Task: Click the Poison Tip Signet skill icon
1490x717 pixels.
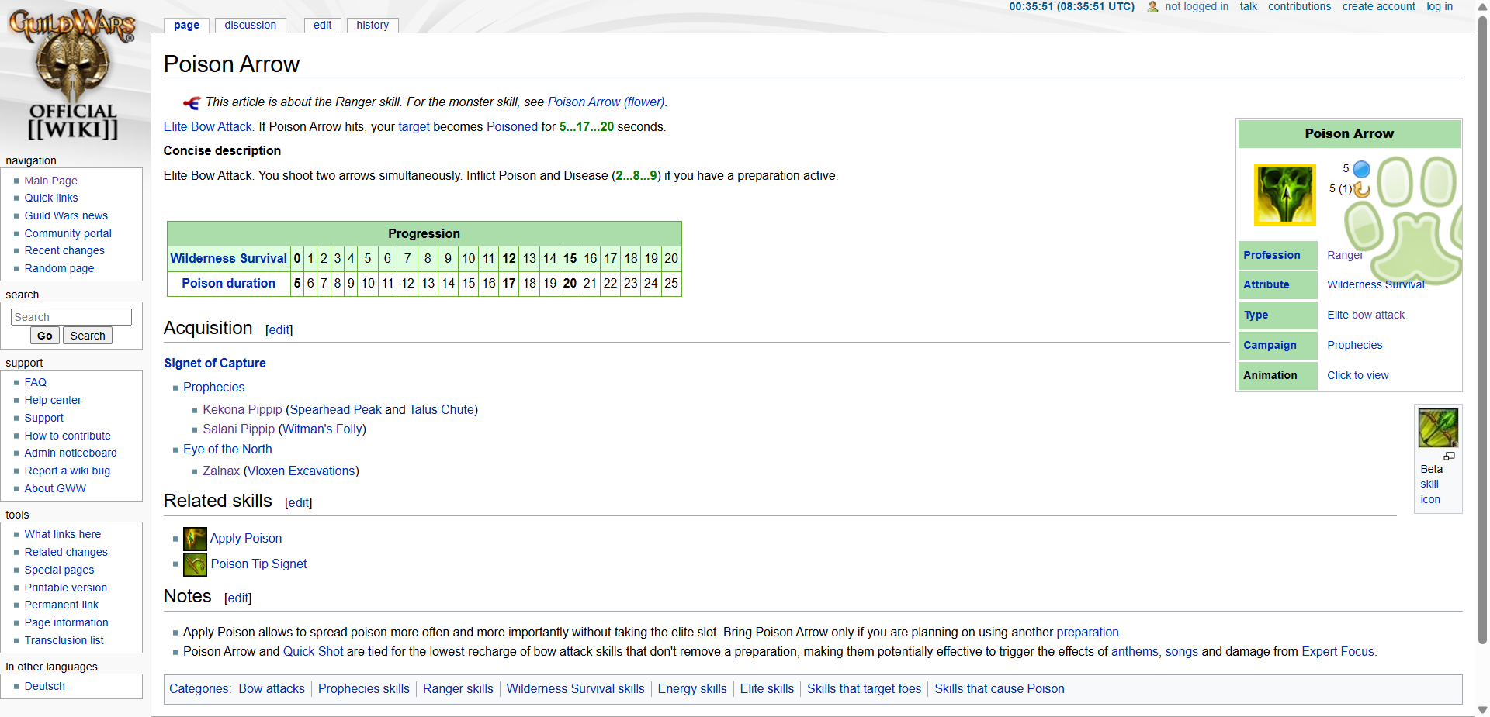Action: tap(195, 564)
